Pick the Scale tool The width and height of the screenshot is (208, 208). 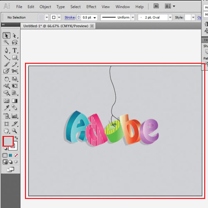point(15,79)
